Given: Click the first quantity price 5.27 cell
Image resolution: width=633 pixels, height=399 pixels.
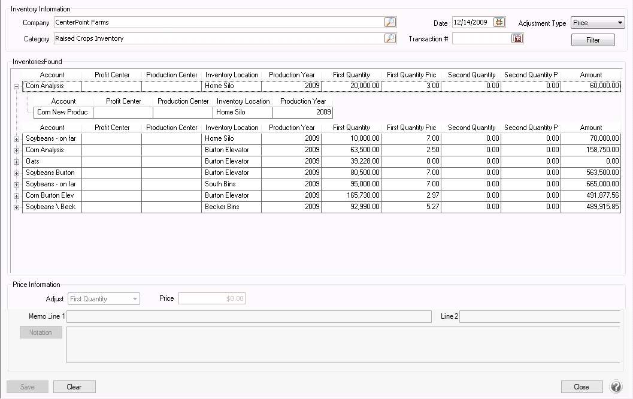Looking at the screenshot, I should pos(411,207).
